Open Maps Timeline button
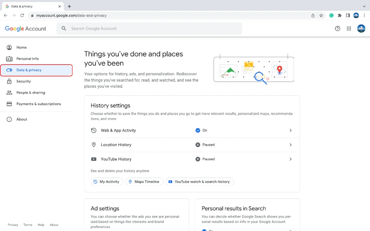 point(144,182)
